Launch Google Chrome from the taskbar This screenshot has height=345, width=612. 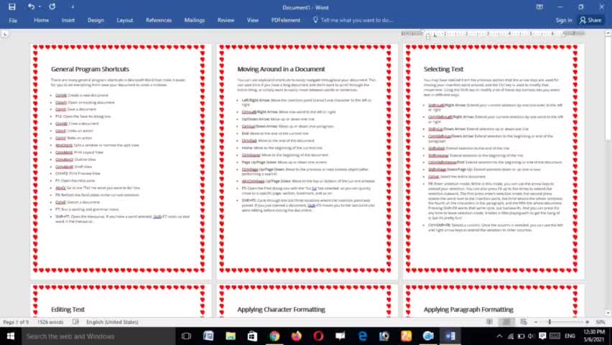(274, 336)
